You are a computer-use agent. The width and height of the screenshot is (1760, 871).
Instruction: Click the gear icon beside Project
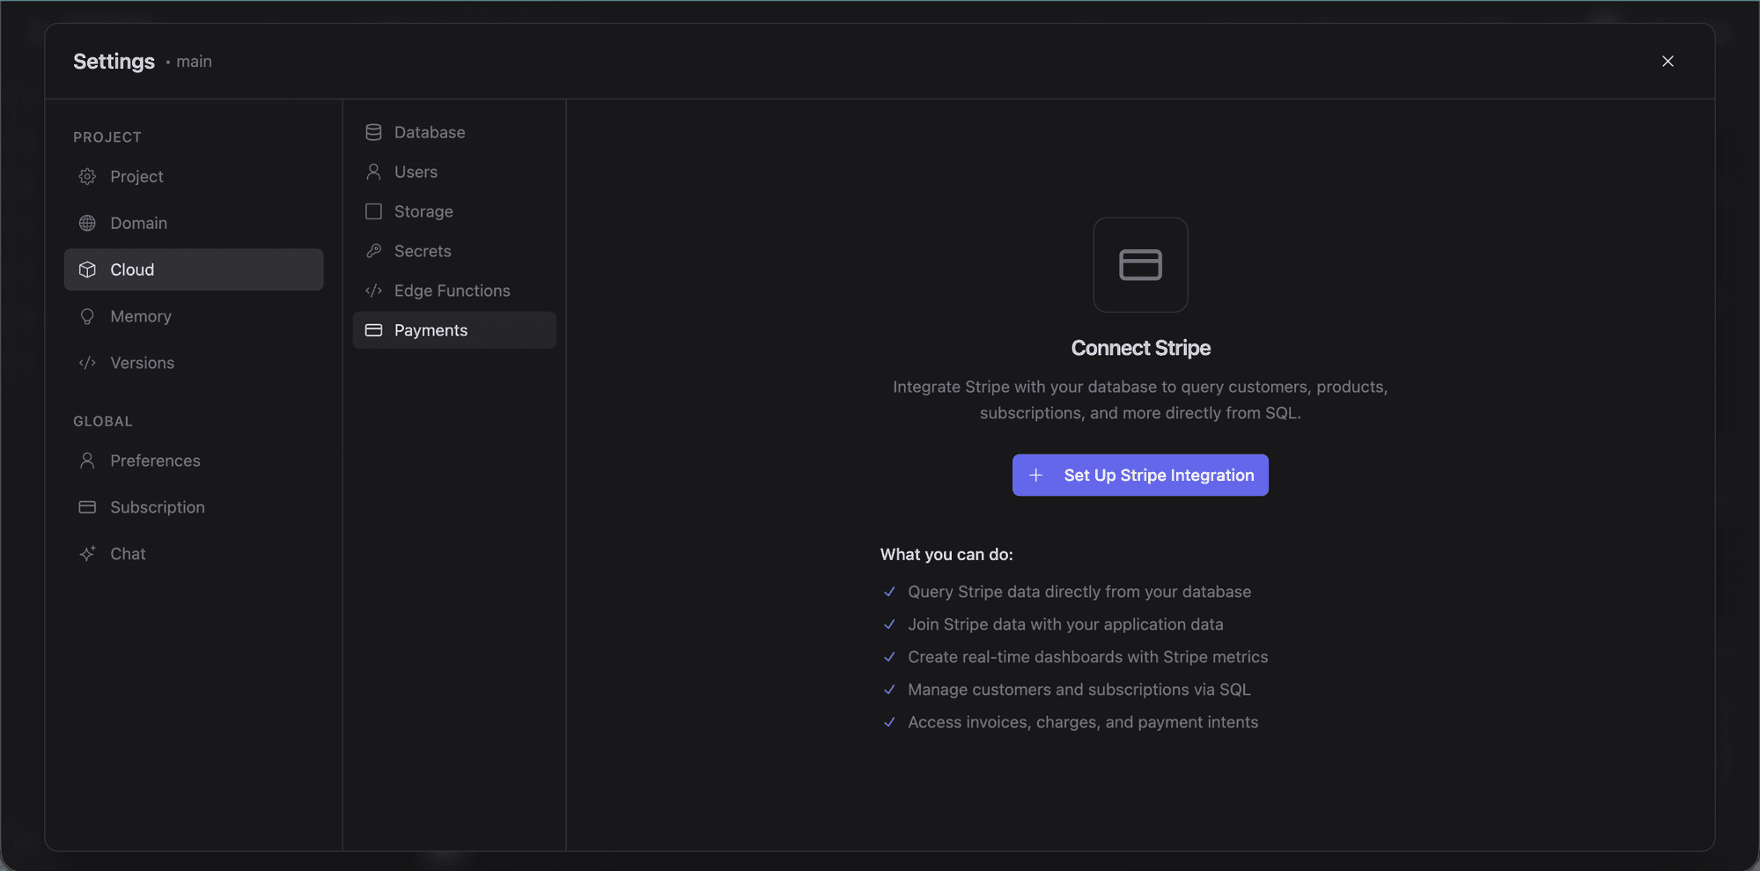(87, 176)
